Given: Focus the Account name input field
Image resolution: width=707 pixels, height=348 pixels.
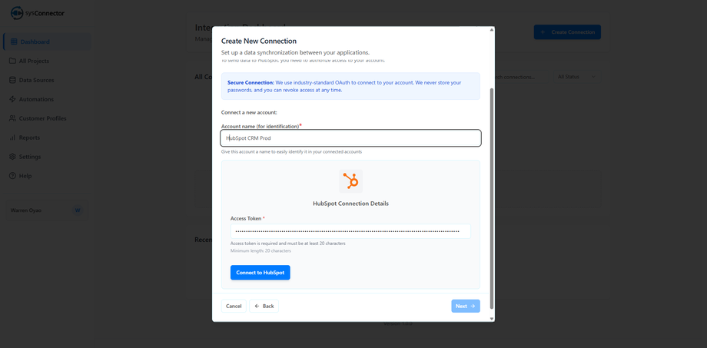Looking at the screenshot, I should pyautogui.click(x=351, y=138).
